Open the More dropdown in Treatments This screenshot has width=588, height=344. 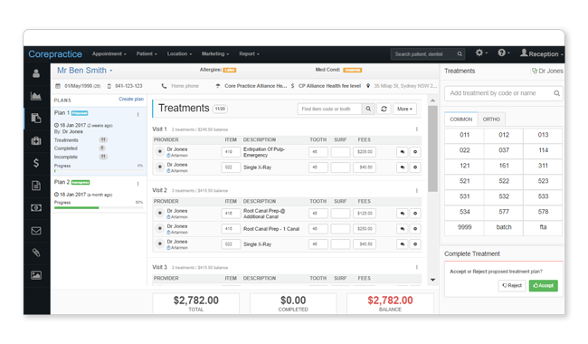click(x=404, y=109)
